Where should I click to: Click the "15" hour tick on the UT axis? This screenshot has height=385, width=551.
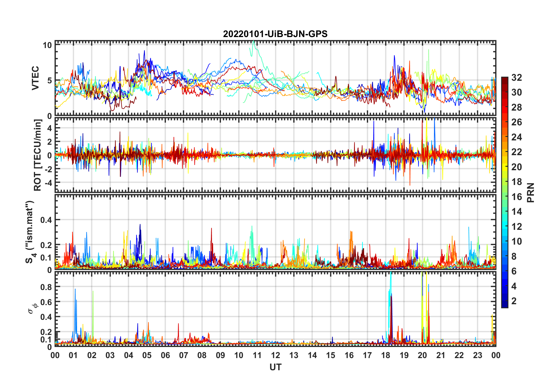[331, 355]
